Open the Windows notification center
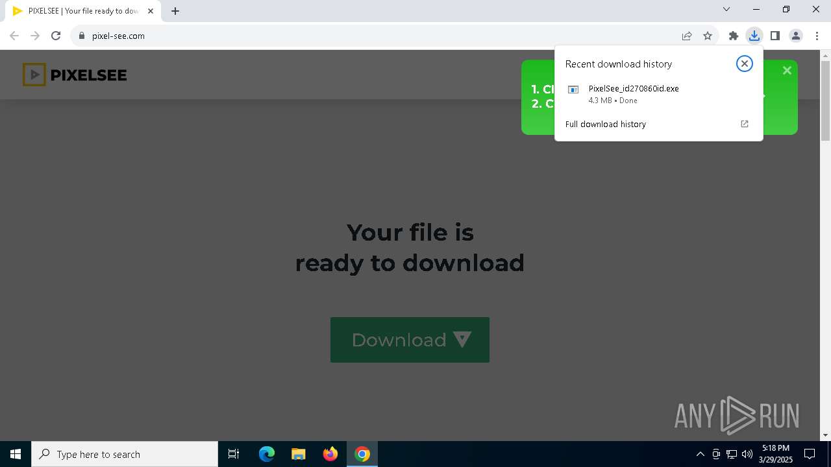831x467 pixels. pos(810,454)
